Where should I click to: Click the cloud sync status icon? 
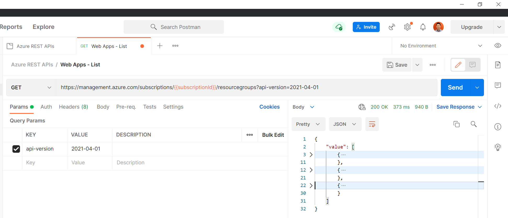(x=339, y=27)
